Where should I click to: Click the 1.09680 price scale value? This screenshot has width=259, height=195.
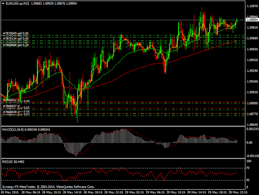pos(252,38)
